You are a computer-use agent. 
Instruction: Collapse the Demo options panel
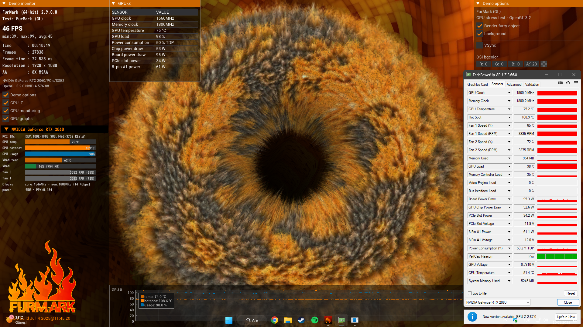(x=478, y=3)
